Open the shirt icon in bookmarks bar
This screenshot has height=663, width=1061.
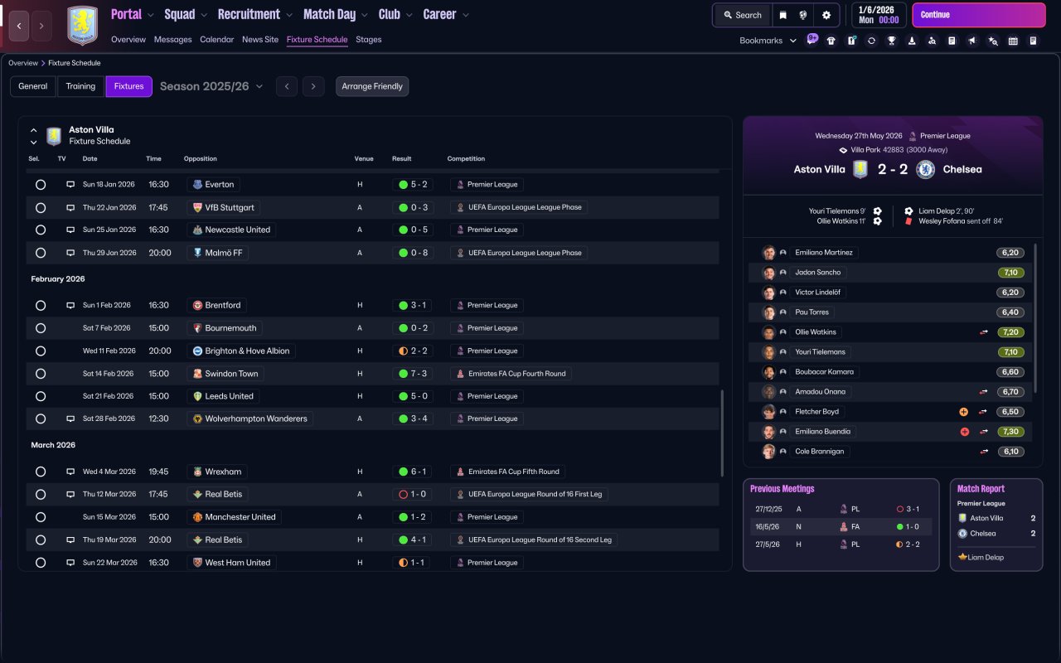click(831, 41)
